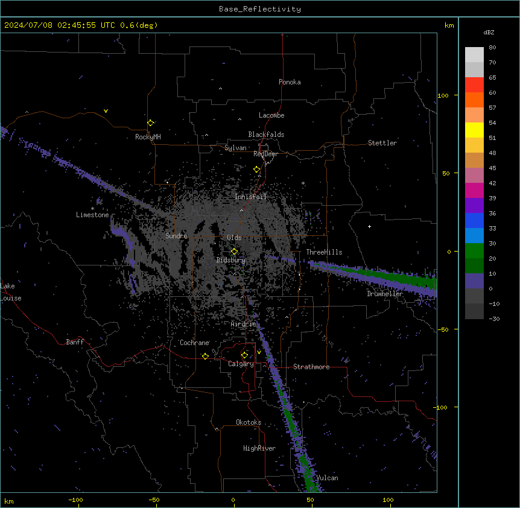Click the white 70-80 dBZ legend swatch
This screenshot has height=508, width=520.
[474, 55]
